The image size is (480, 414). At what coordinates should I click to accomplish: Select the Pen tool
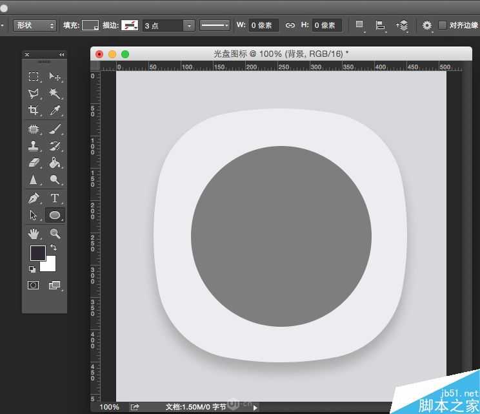click(x=34, y=198)
